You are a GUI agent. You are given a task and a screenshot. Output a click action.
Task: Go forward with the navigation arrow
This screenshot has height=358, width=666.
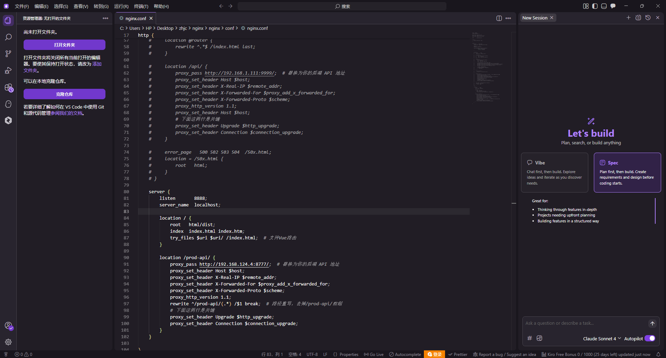tap(231, 6)
